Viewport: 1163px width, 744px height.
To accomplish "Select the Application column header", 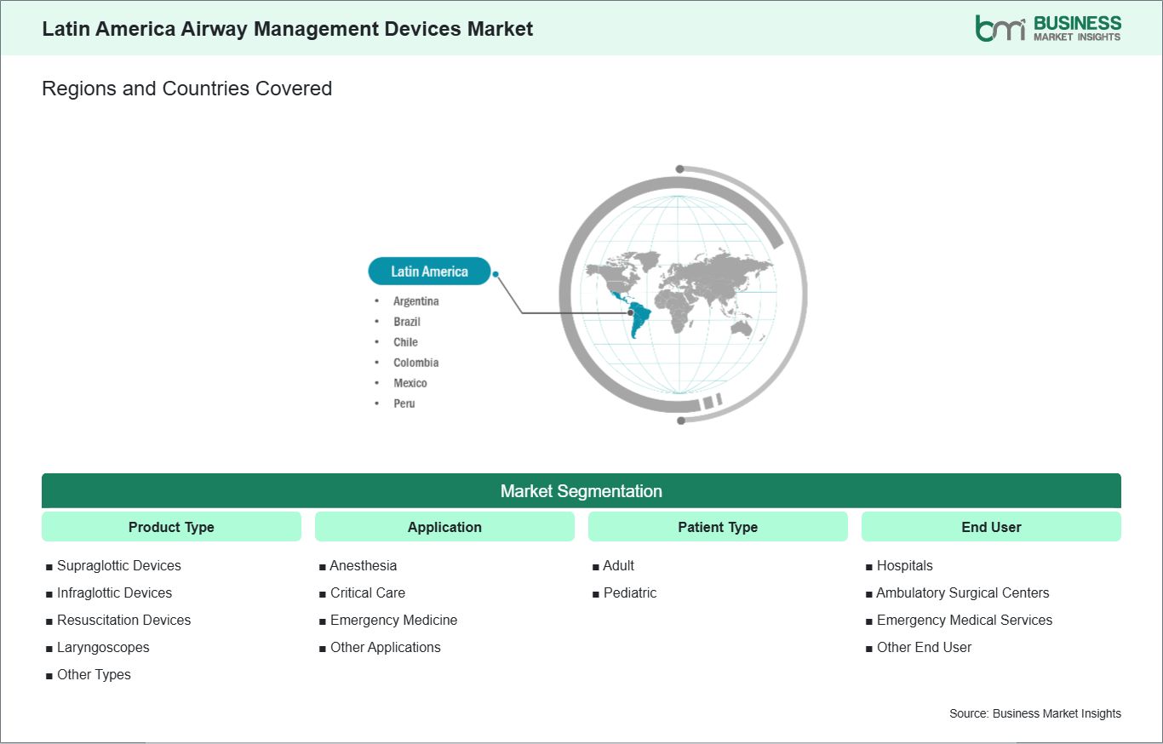I will (444, 527).
